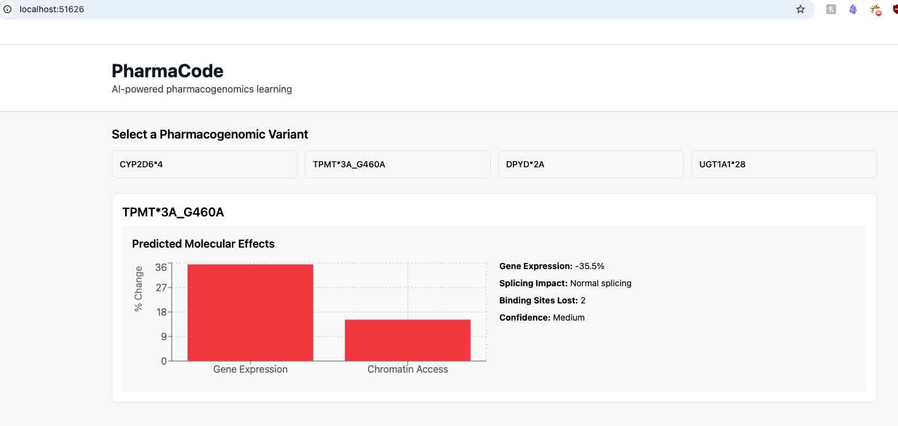Screen dimensions: 898x426
Task: Click the 18 tick on y-axis
Action: (x=161, y=312)
